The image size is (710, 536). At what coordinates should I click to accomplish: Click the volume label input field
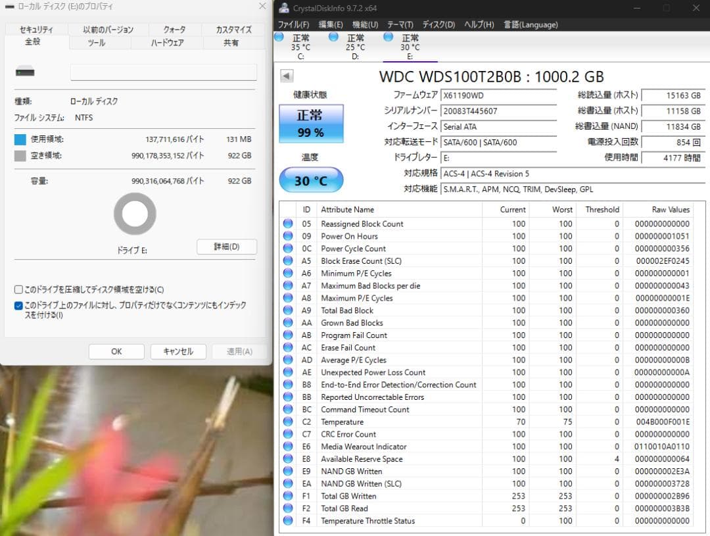pyautogui.click(x=163, y=71)
